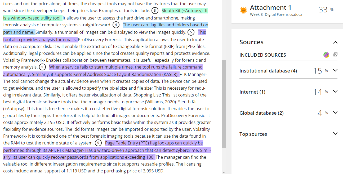Click citation marker 3 before Sleuth Kit

click(155, 11)
